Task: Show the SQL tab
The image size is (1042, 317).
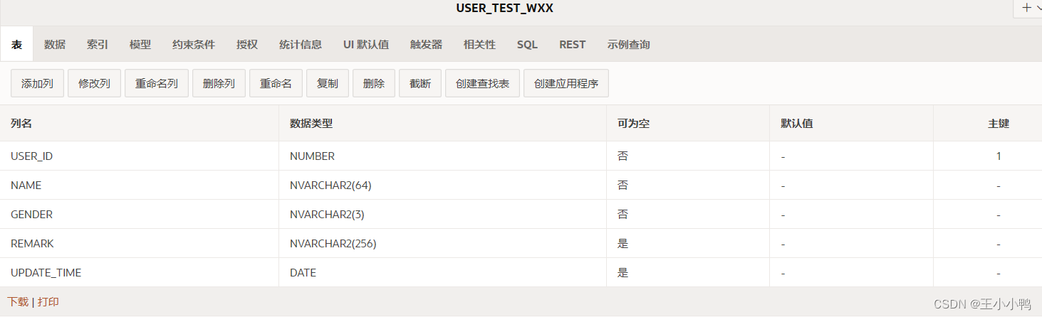Action: click(527, 44)
